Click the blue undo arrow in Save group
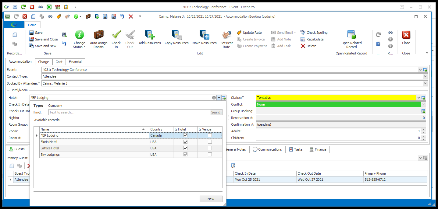The height and width of the screenshot is (209, 438). [x=64, y=44]
